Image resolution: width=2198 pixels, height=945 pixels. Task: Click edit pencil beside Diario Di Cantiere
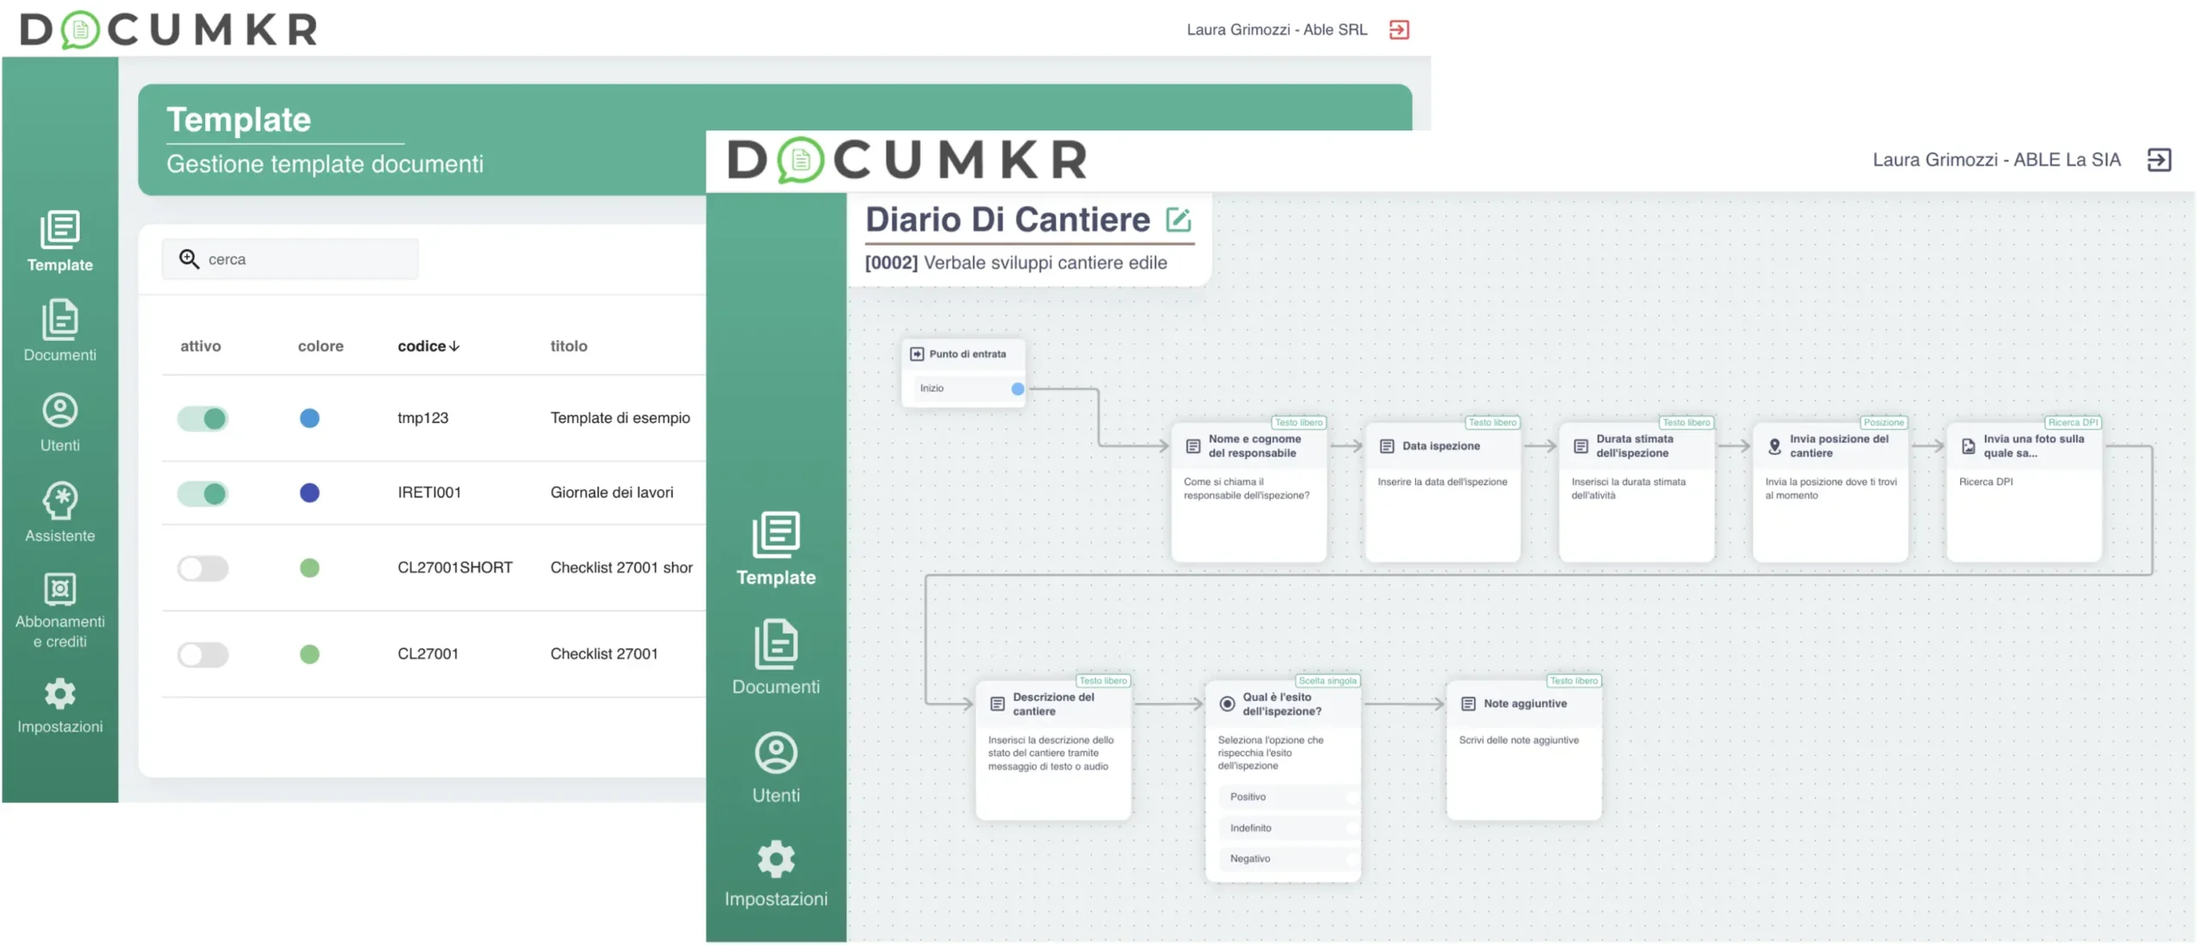click(x=1179, y=220)
